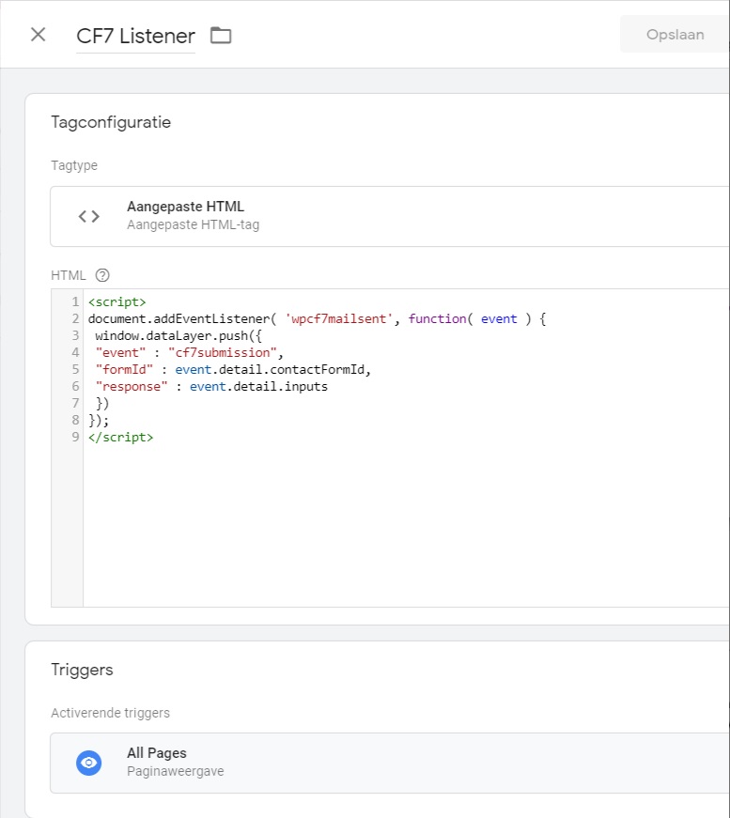Close the CF7 Listener tag editor
Viewport: 730px width, 818px height.
(39, 35)
